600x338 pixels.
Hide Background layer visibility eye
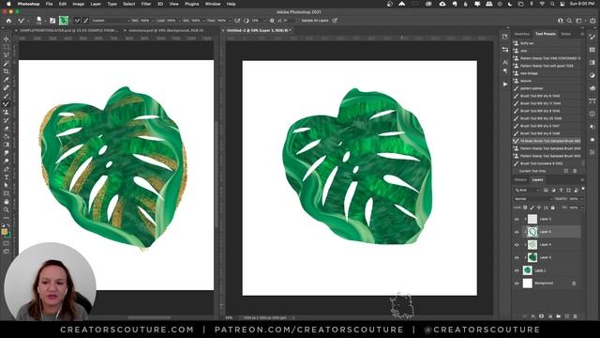point(517,284)
